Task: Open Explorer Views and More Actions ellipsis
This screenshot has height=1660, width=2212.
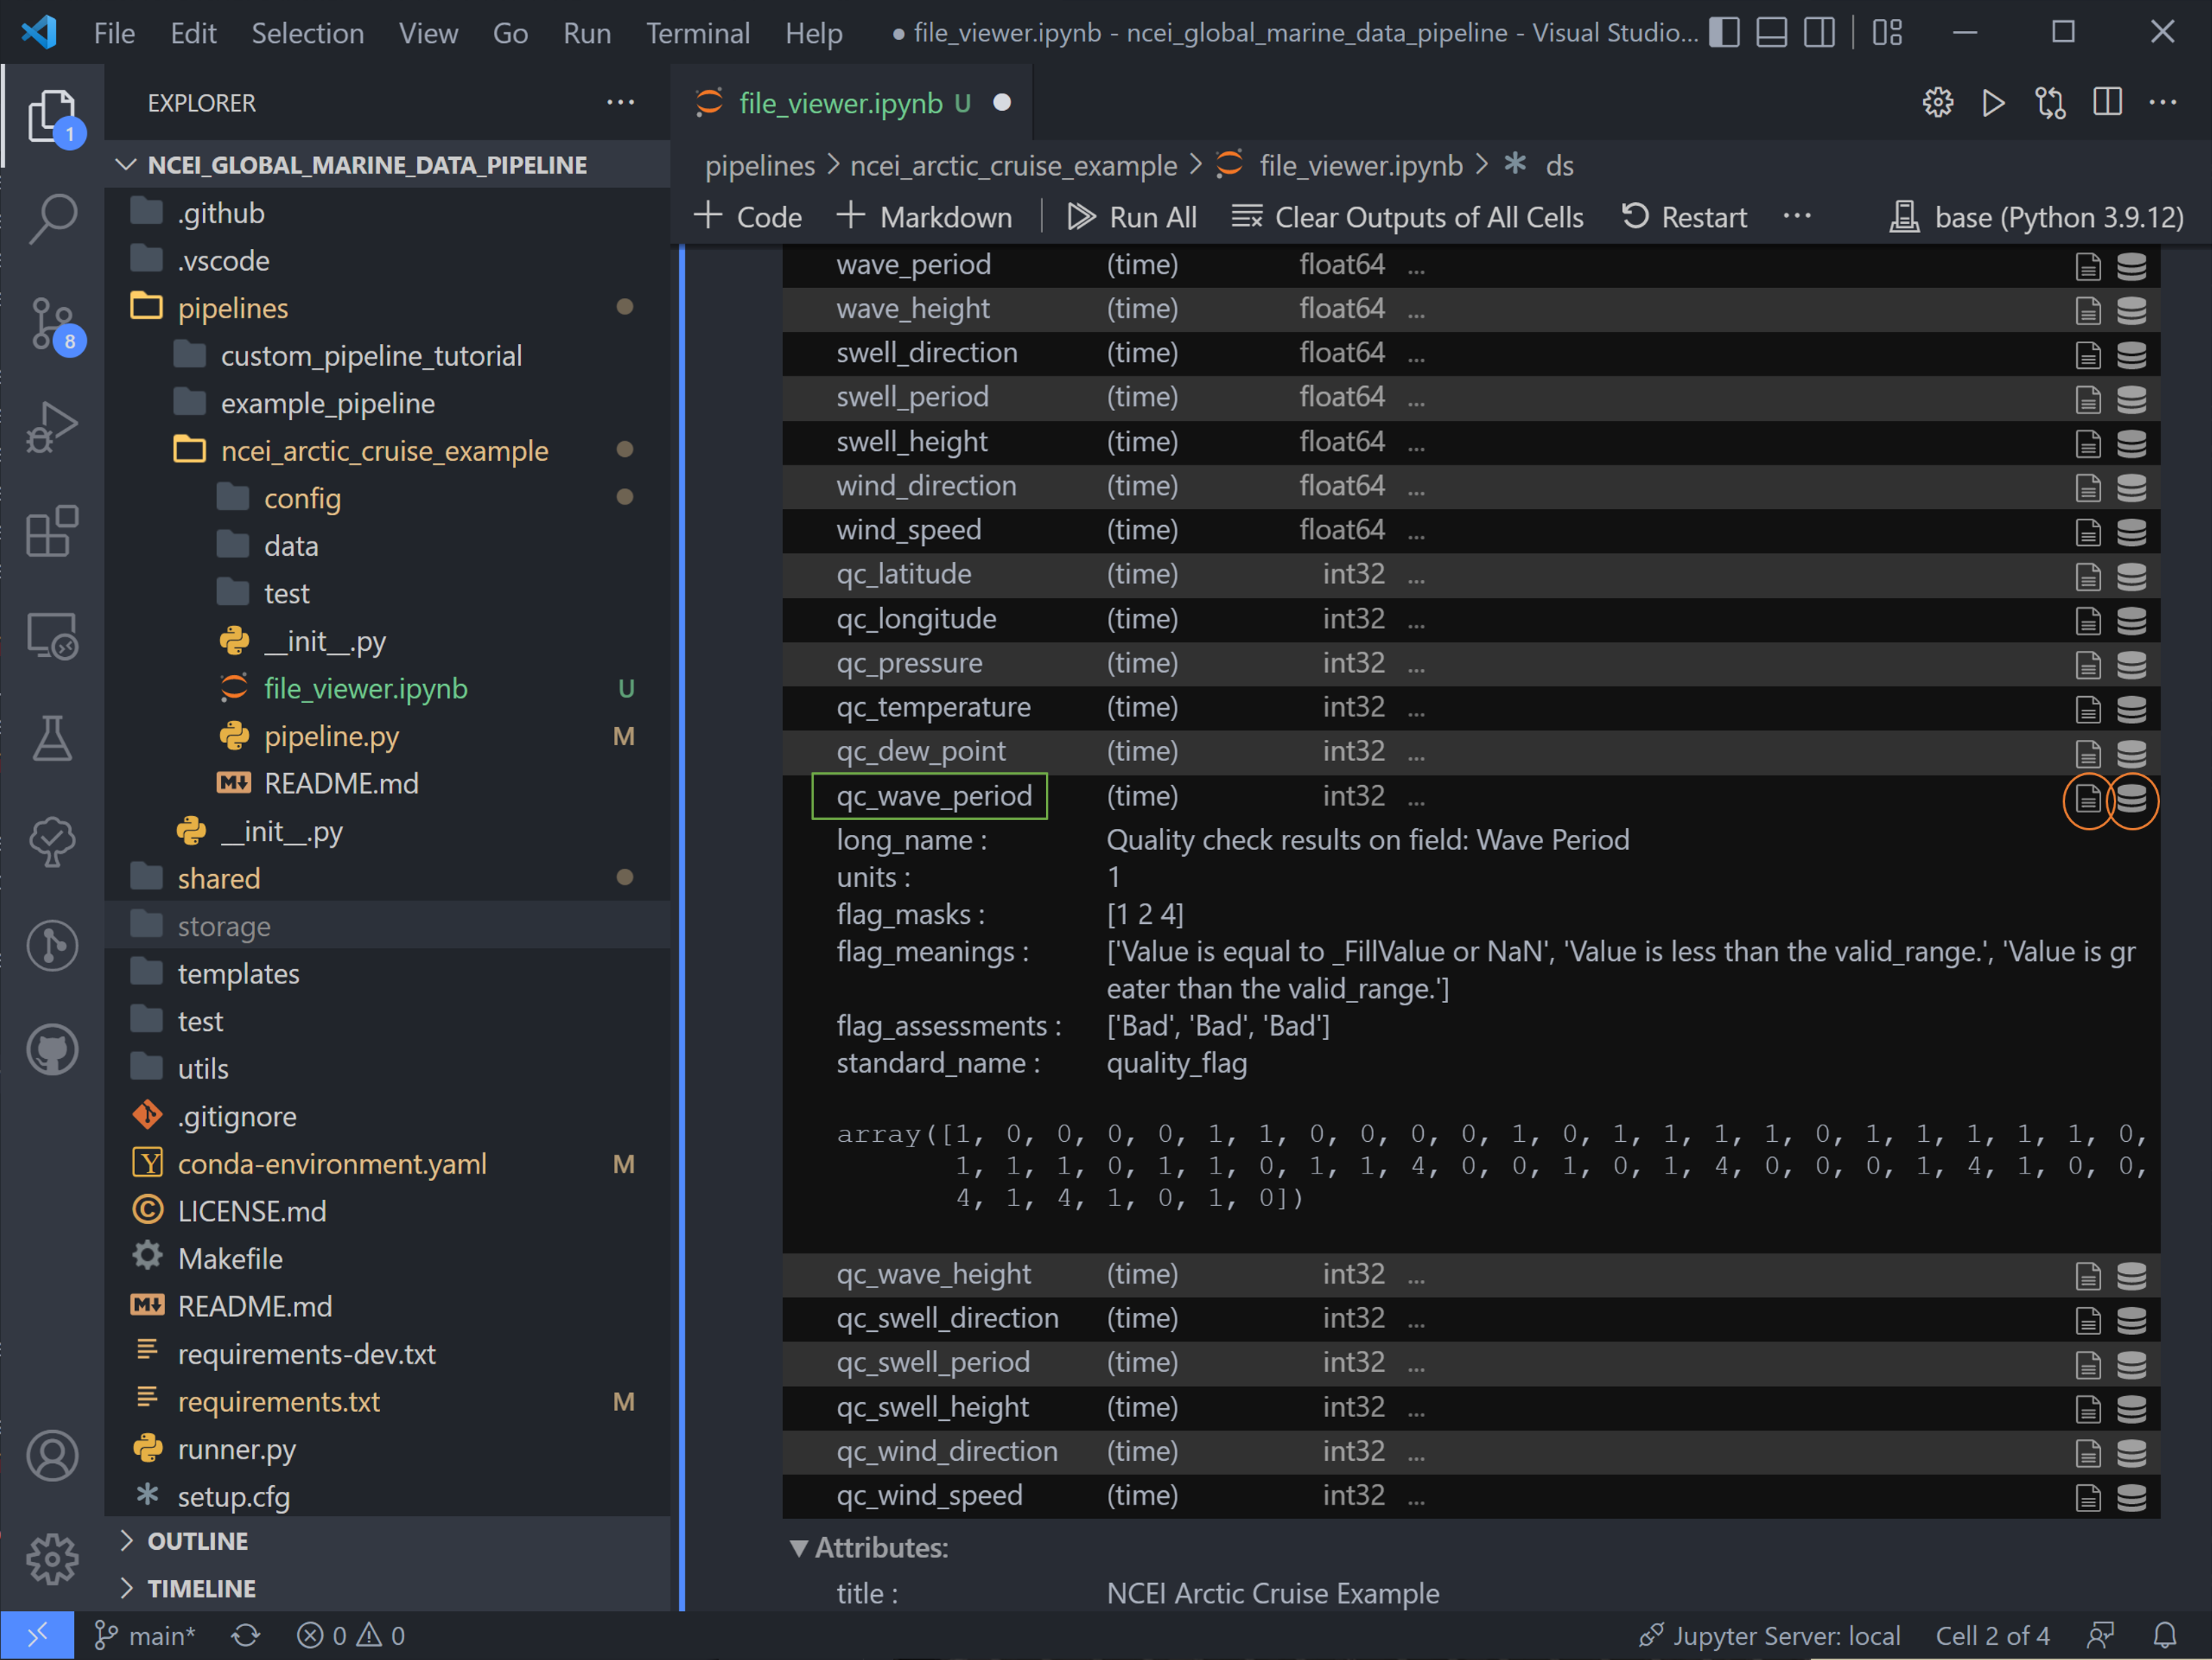Action: pyautogui.click(x=620, y=102)
